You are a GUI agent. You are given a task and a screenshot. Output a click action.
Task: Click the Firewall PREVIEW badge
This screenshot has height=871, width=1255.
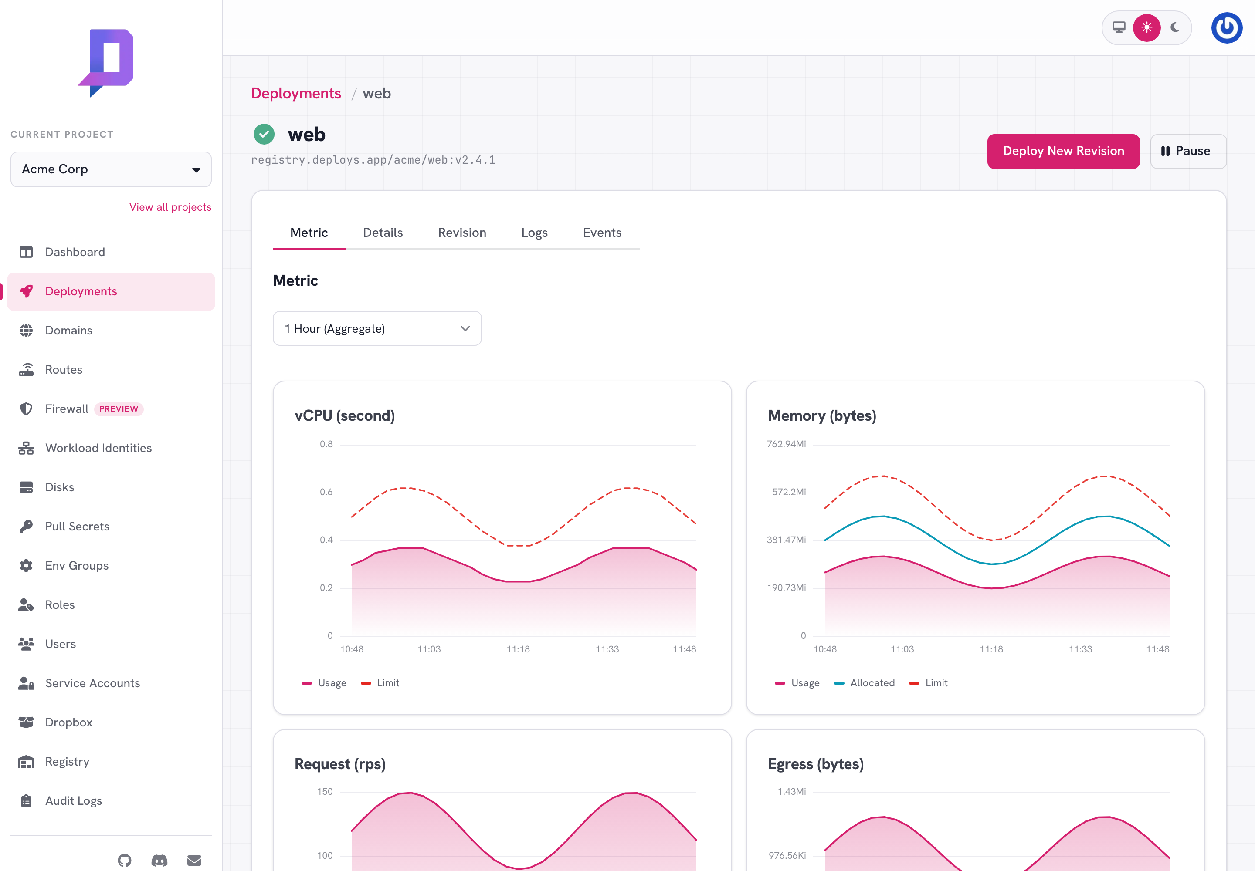[119, 409]
